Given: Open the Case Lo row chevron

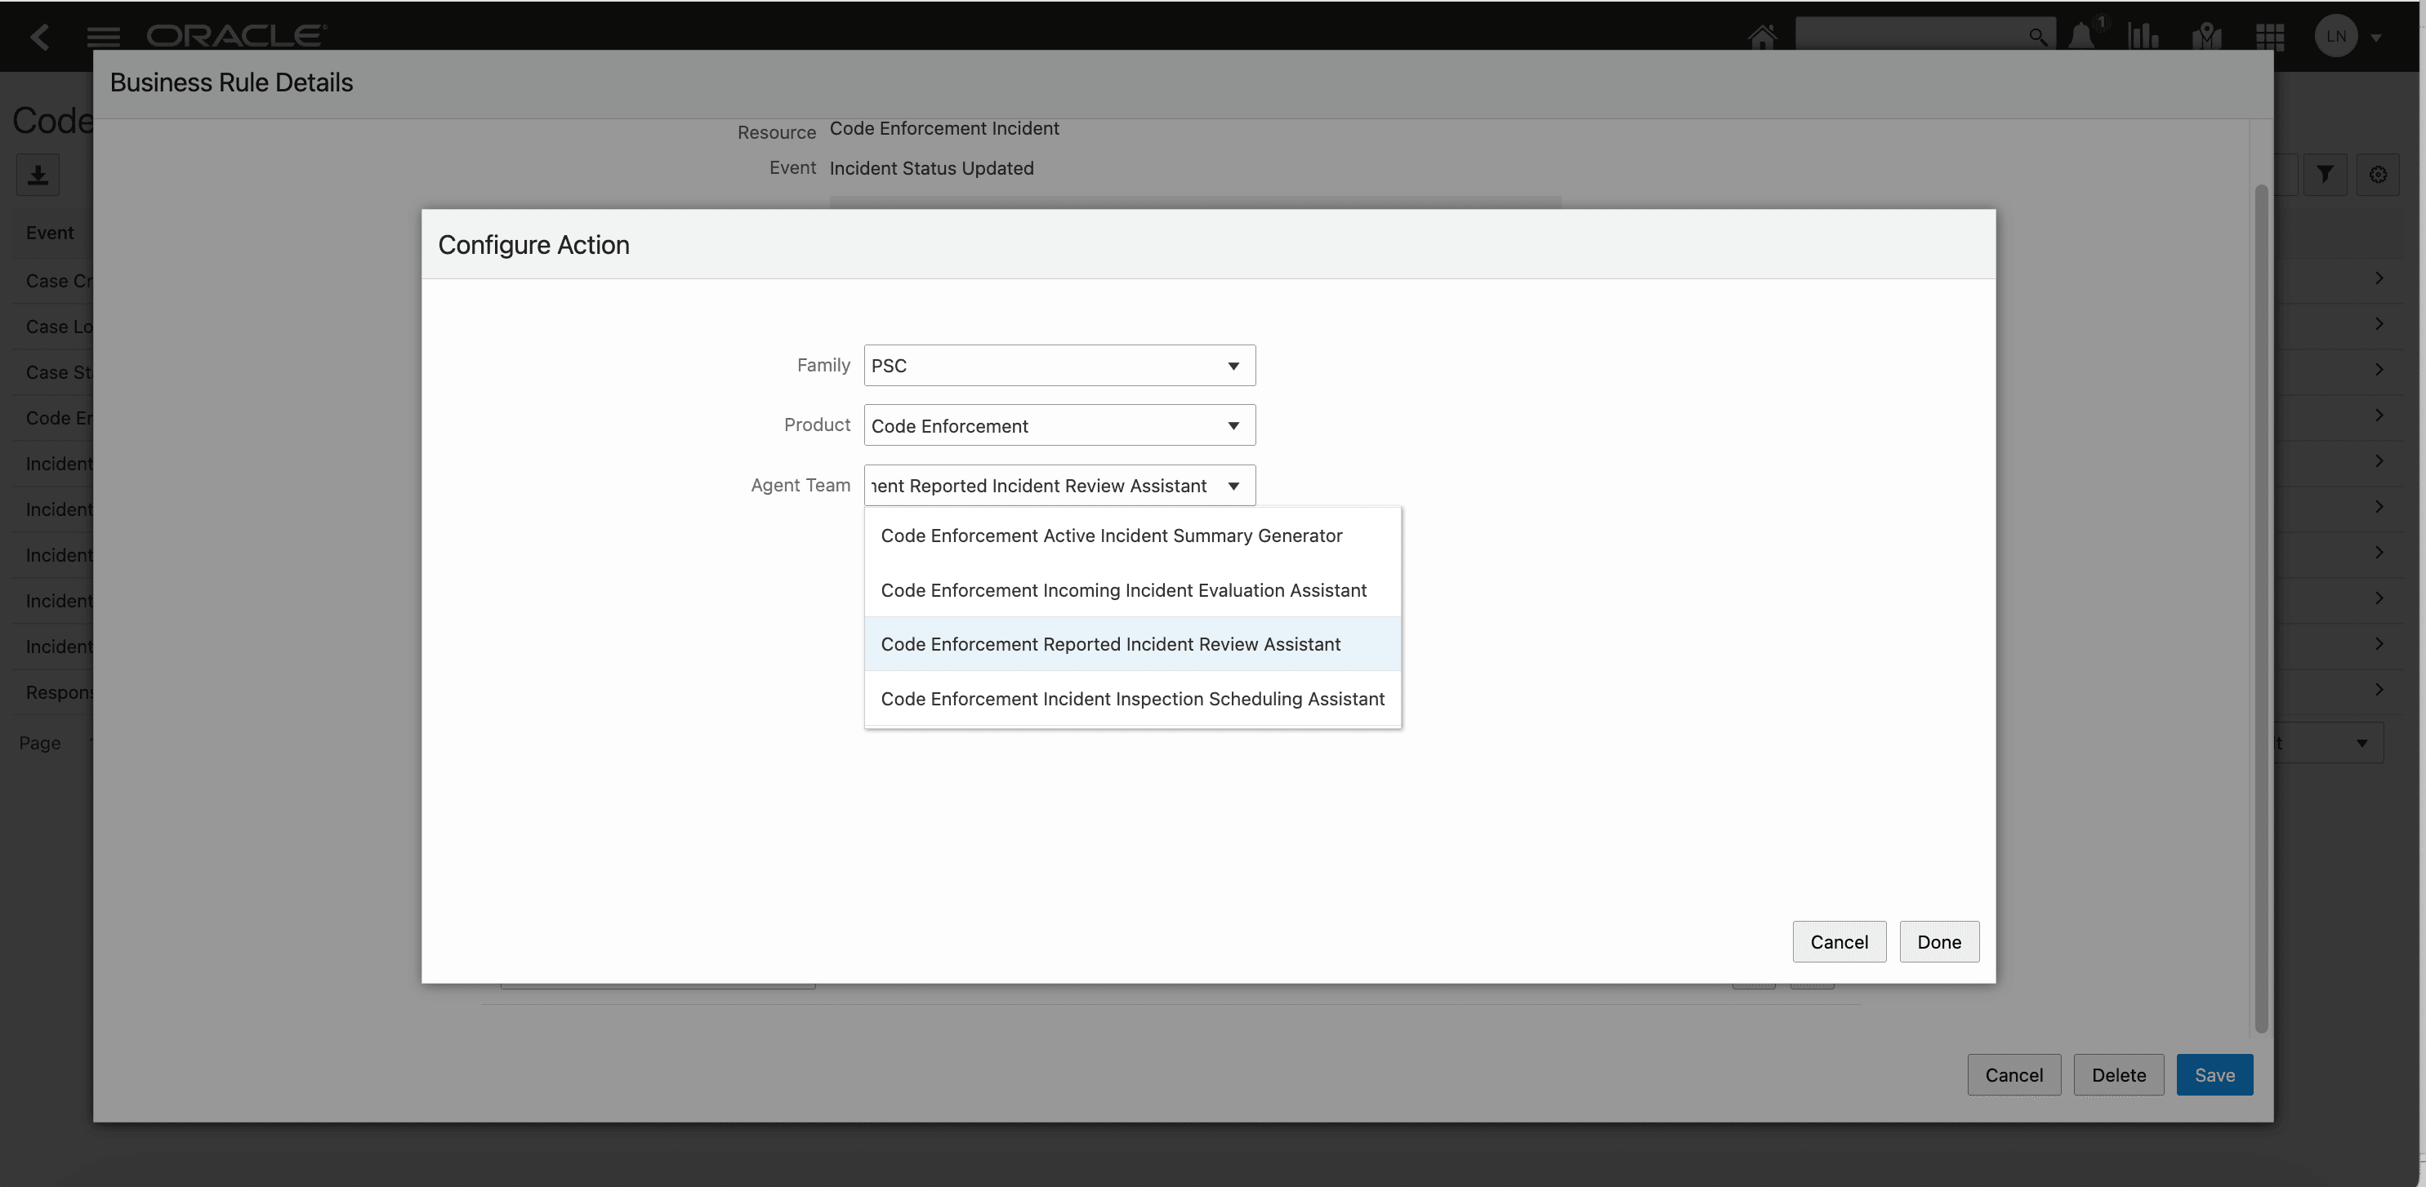Looking at the screenshot, I should [x=2378, y=324].
